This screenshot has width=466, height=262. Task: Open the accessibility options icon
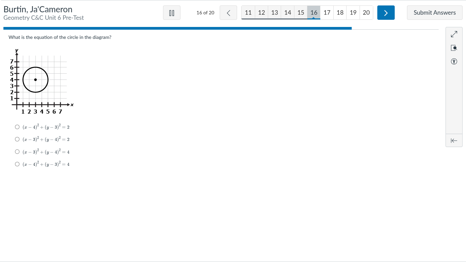[454, 61]
